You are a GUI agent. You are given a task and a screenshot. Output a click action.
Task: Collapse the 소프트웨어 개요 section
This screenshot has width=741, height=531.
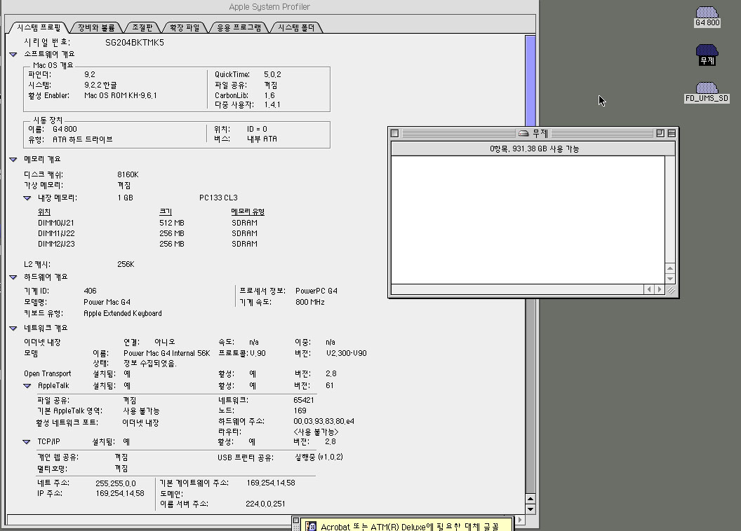(13, 54)
